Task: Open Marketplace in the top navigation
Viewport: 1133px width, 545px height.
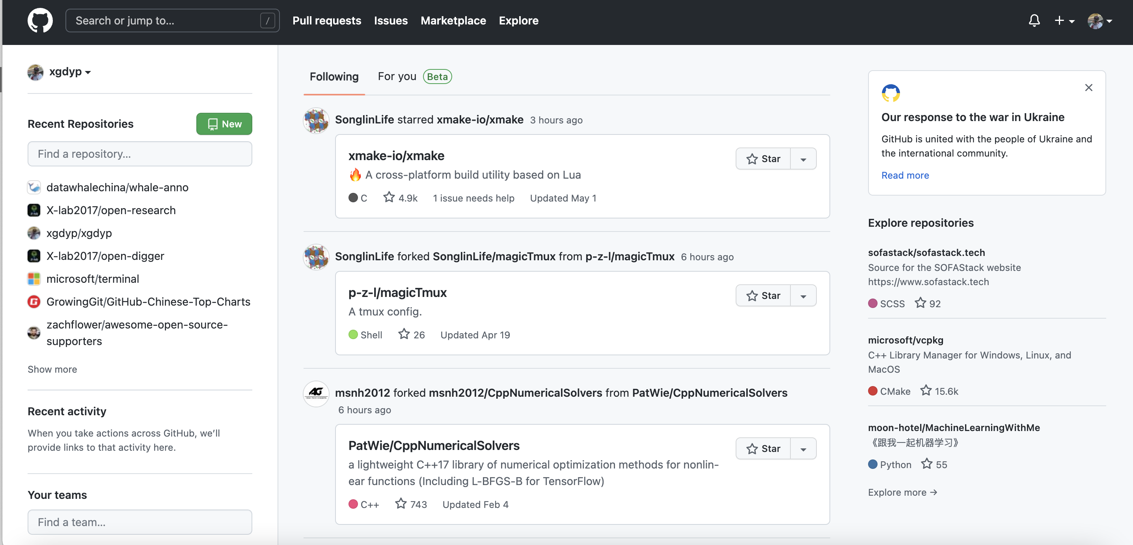Action: (453, 21)
